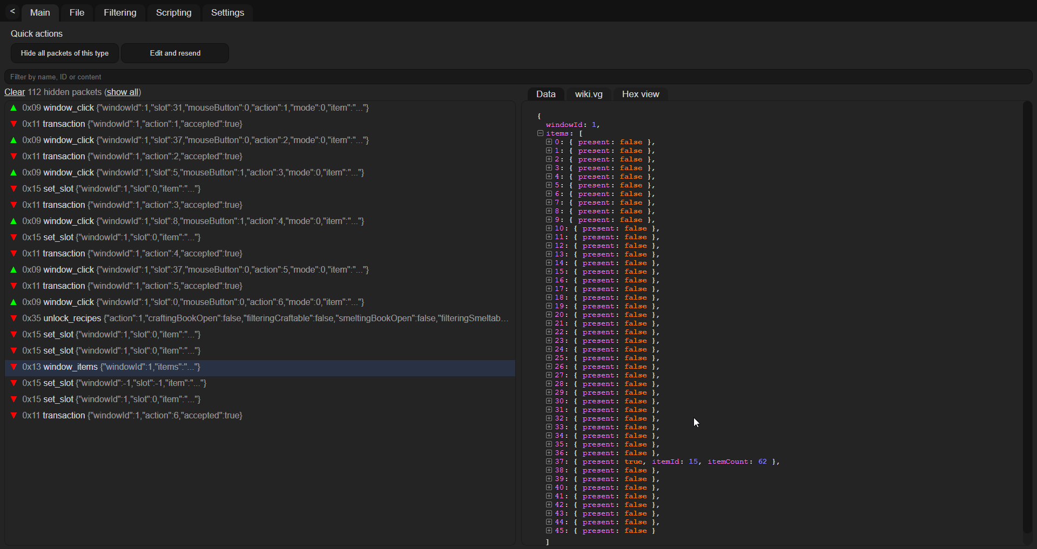Viewport: 1037px width, 549px height.
Task: Expand item entry 0
Action: tap(549, 142)
